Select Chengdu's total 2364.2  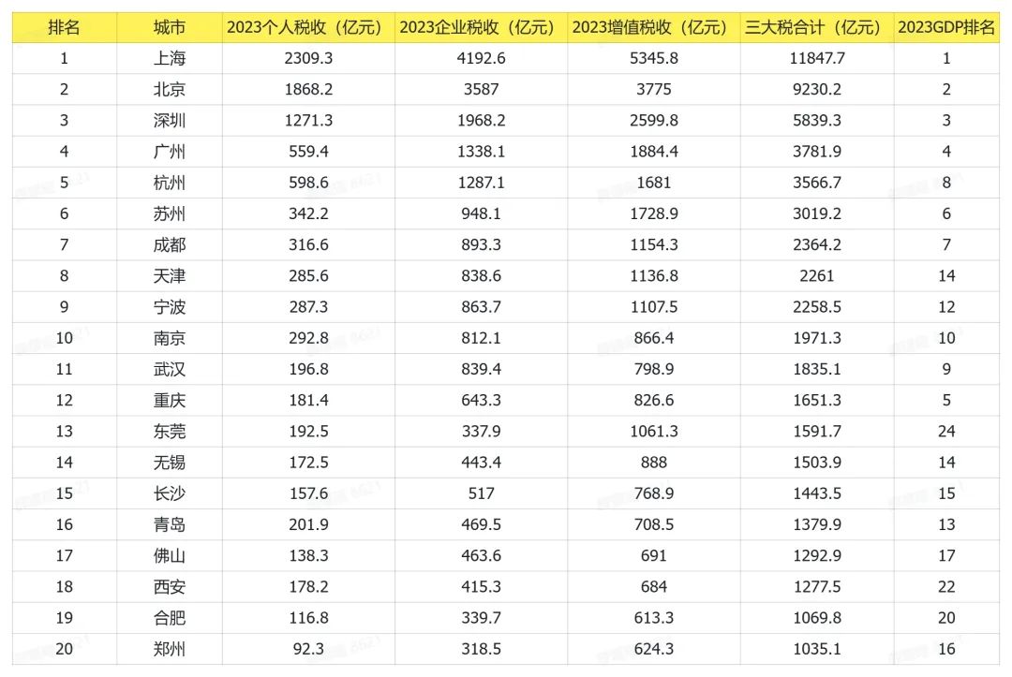coord(817,244)
